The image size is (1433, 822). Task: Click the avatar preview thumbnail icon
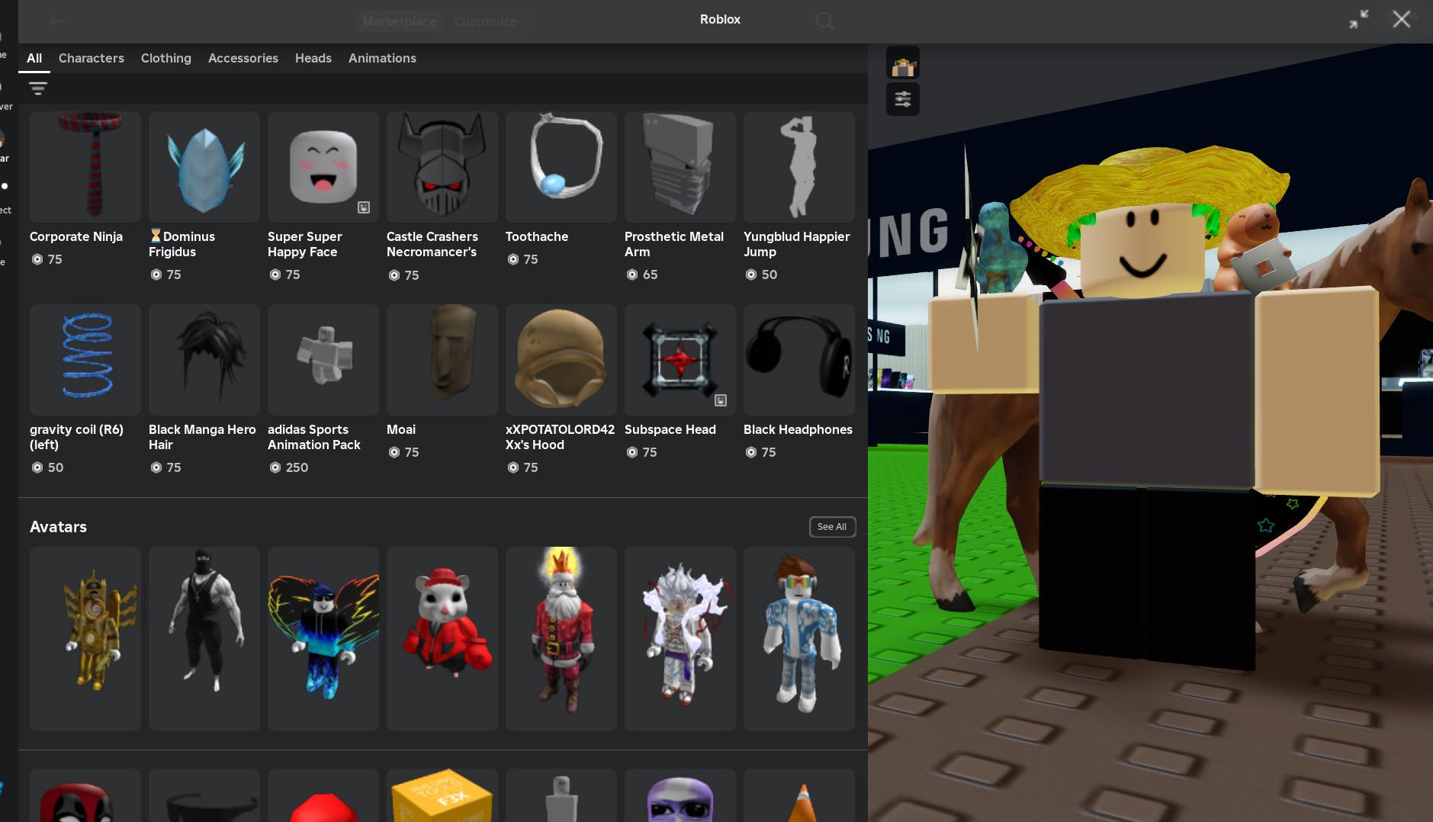(x=903, y=63)
